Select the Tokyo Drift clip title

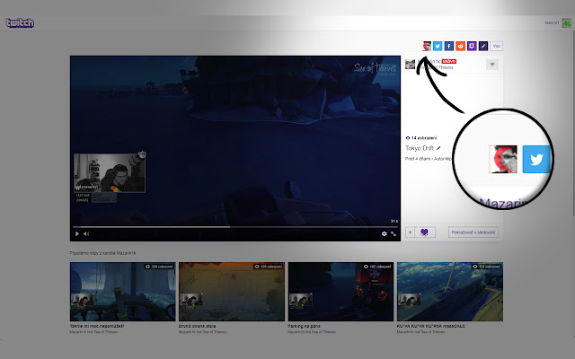pos(420,148)
